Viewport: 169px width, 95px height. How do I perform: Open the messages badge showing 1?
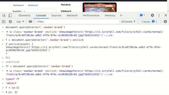pyautogui.click(x=142, y=15)
